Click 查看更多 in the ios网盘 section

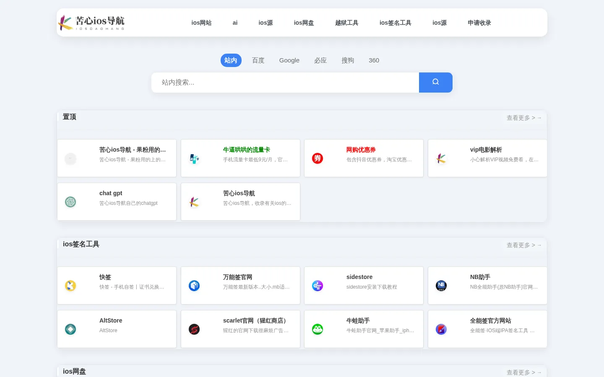(x=524, y=372)
